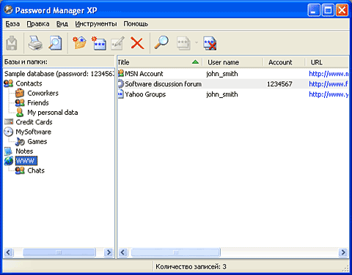The width and height of the screenshot is (352, 275).
Task: Click the WWW globe icon
Action: click(9, 161)
